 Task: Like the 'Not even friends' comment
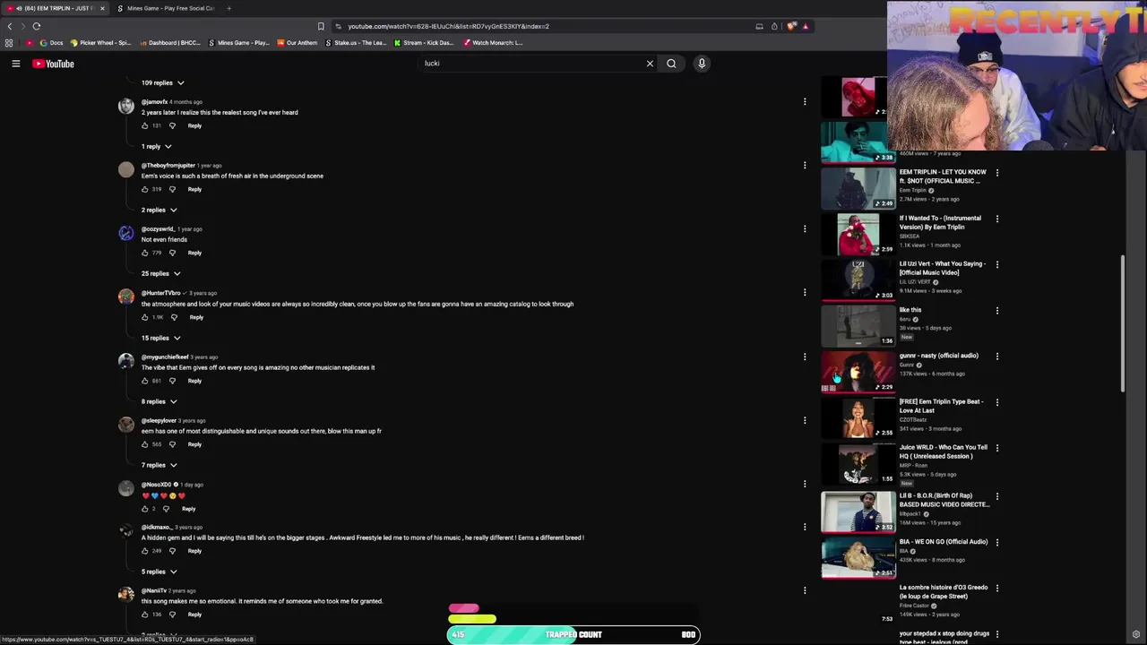145,253
